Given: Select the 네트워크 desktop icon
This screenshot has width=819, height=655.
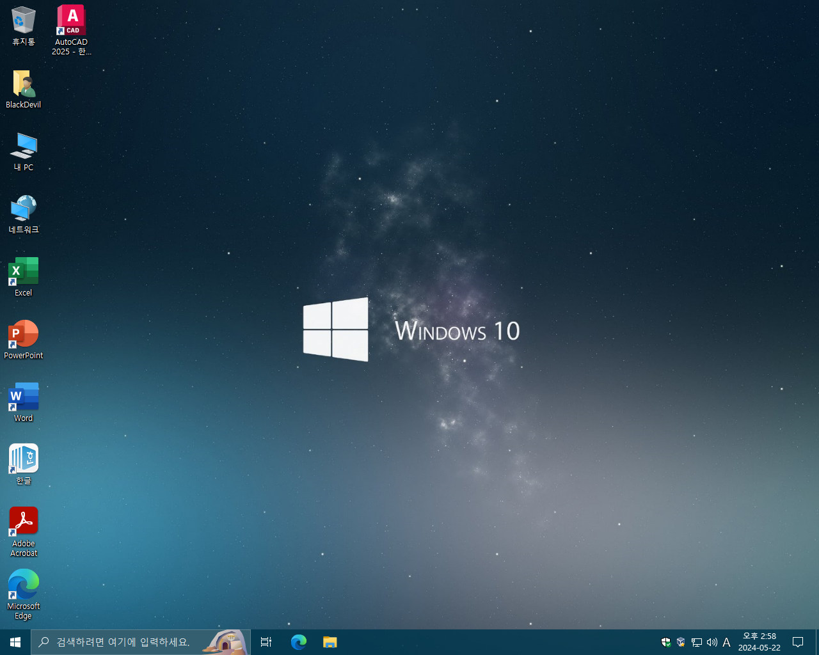Looking at the screenshot, I should (x=24, y=214).
